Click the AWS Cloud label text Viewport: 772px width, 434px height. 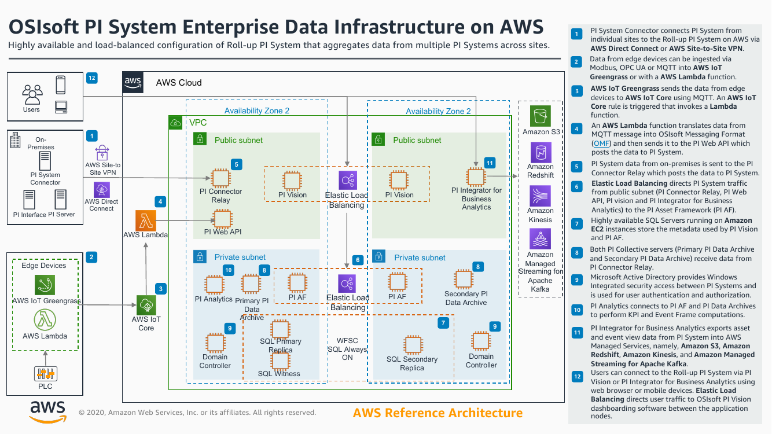point(179,83)
